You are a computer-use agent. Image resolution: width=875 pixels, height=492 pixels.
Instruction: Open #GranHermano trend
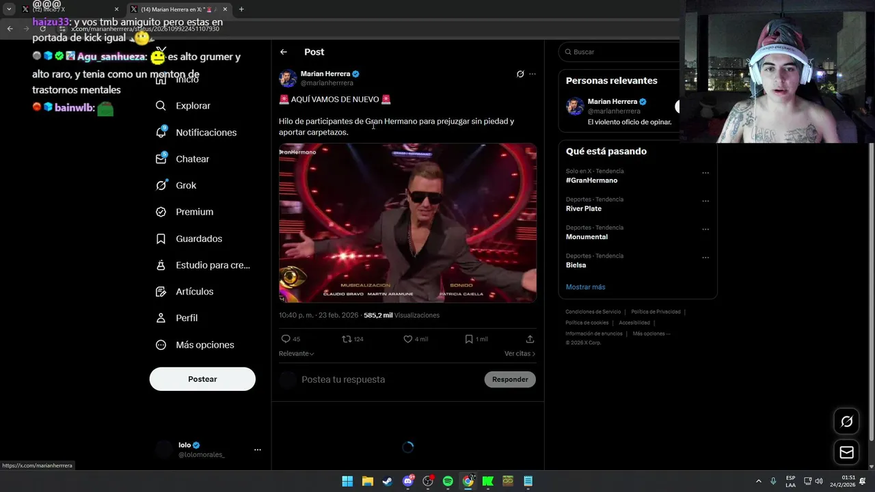pos(591,180)
